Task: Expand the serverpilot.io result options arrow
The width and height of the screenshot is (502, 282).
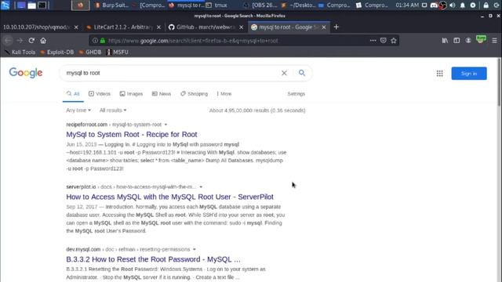Action: [201, 186]
